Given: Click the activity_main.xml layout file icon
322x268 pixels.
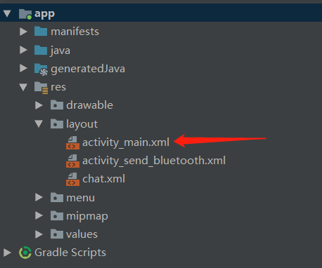Looking at the screenshot, I should point(72,143).
